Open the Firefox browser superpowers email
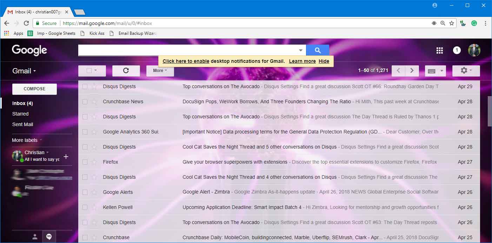 click(279, 162)
